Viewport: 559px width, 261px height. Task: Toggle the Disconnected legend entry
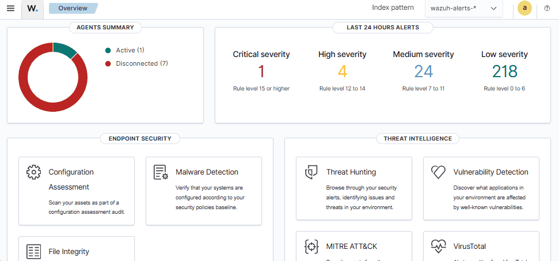[136, 63]
